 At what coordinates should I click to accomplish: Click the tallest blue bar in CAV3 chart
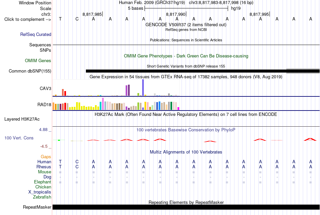pyautogui.click(x=143, y=88)
